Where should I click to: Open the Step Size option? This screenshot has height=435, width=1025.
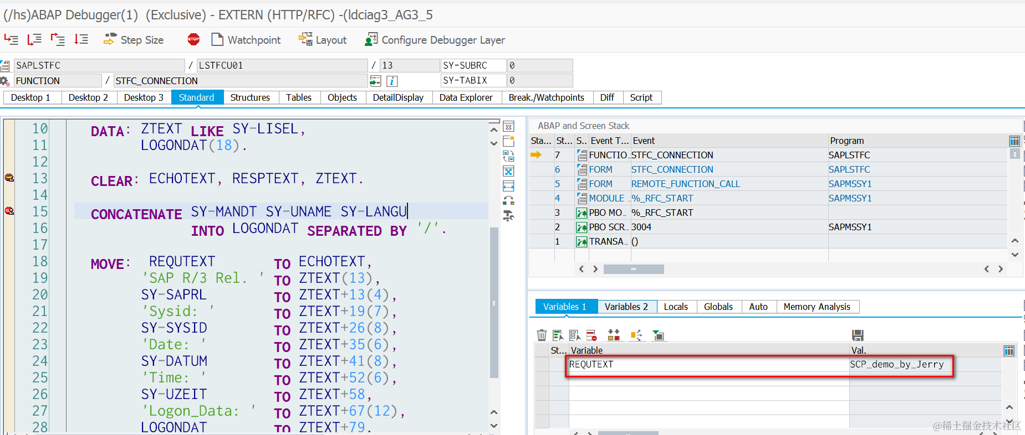point(134,40)
